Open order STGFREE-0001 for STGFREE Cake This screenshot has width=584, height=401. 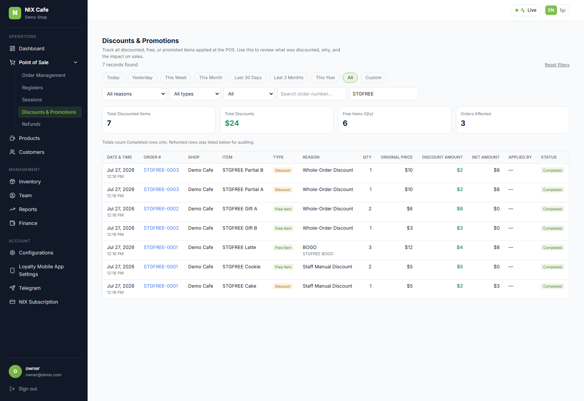click(x=161, y=286)
